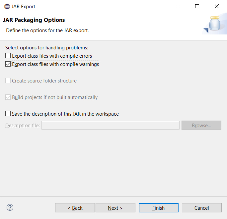Toggle Create source folder structure checkbox
The height and width of the screenshot is (219, 227).
pos(8,81)
